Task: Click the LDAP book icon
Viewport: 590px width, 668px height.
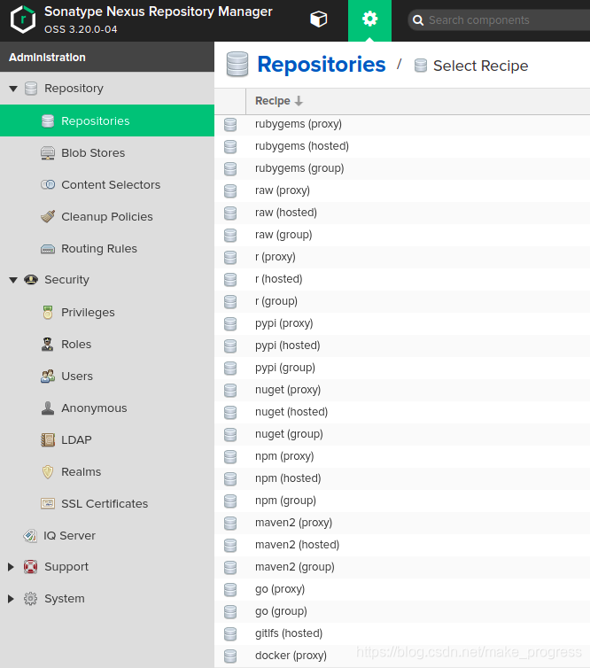Action: point(48,439)
